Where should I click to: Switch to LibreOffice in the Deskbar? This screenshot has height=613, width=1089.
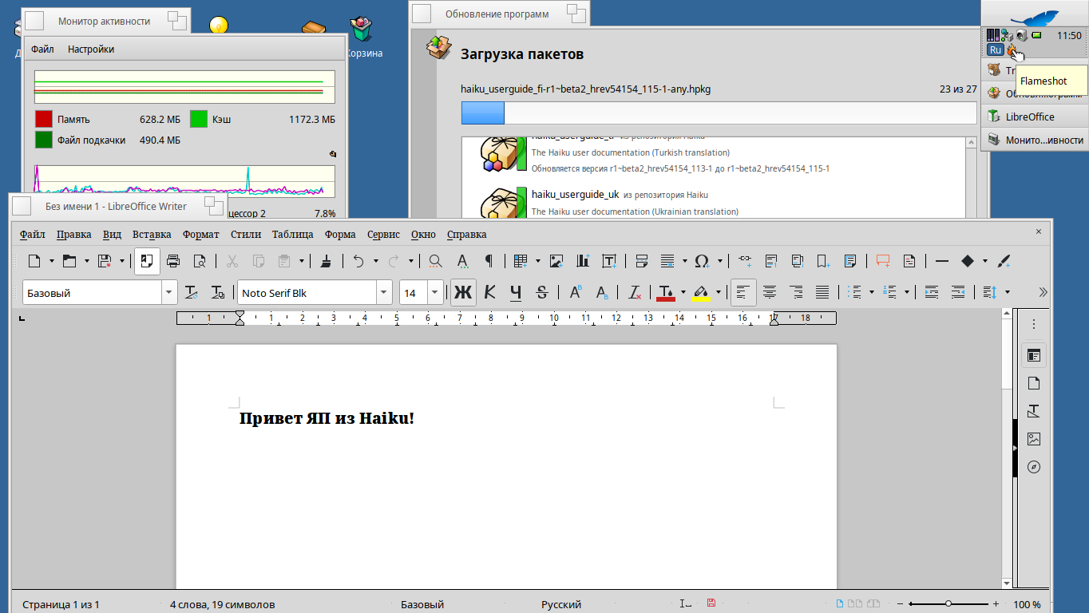coord(1035,117)
